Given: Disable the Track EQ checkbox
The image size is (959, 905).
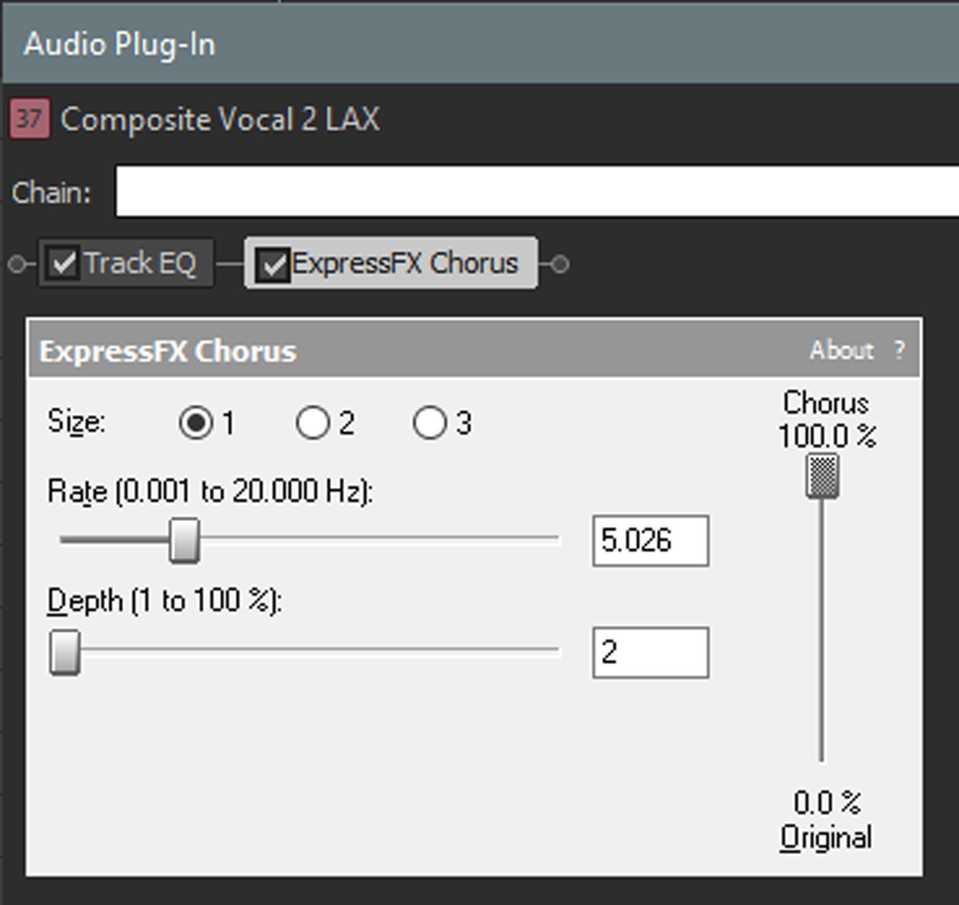Looking at the screenshot, I should (62, 263).
